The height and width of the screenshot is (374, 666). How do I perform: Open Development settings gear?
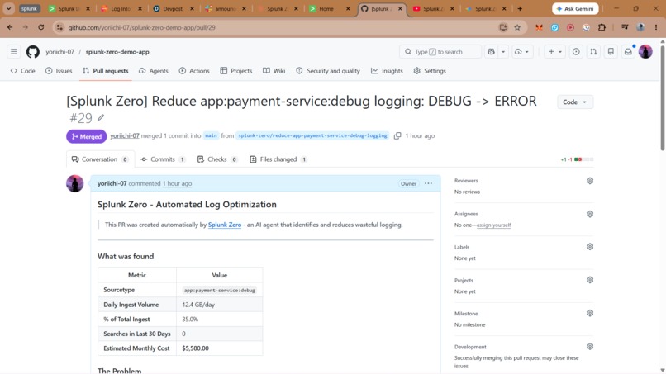point(589,347)
